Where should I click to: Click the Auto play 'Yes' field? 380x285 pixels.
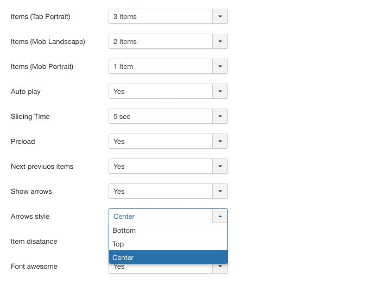pos(161,92)
